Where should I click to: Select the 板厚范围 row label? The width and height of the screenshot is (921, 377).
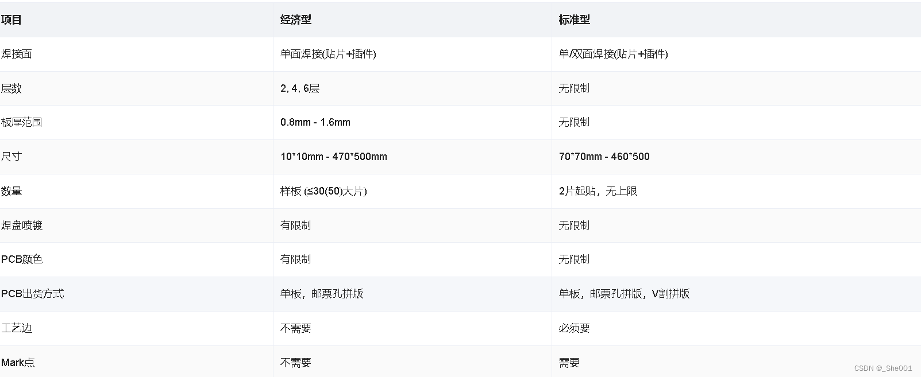click(22, 122)
